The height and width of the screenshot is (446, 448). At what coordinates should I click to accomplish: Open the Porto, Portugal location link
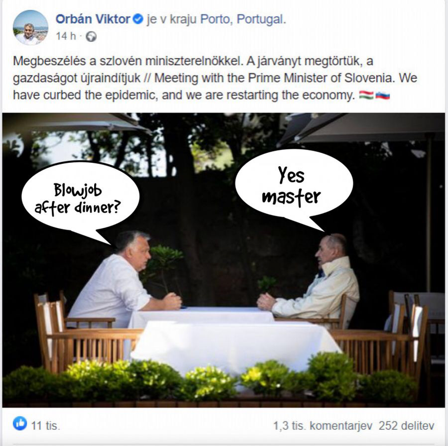(243, 19)
